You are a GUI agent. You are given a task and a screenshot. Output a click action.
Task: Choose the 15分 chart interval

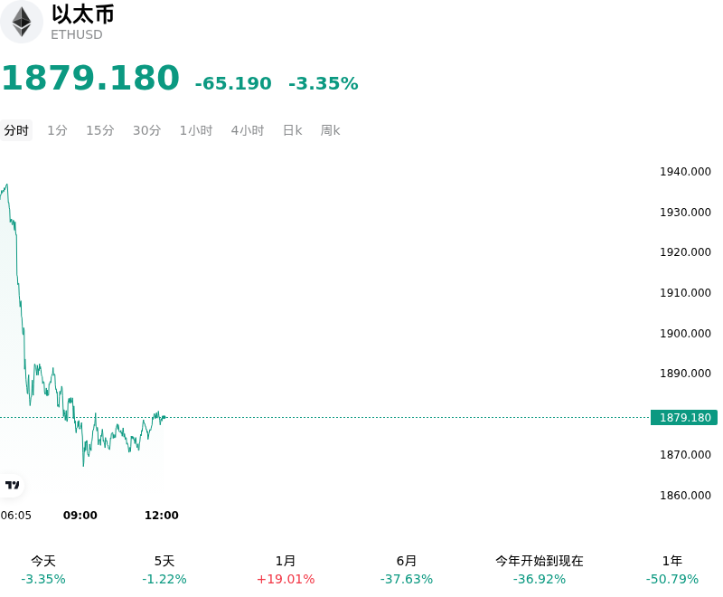[x=100, y=130]
